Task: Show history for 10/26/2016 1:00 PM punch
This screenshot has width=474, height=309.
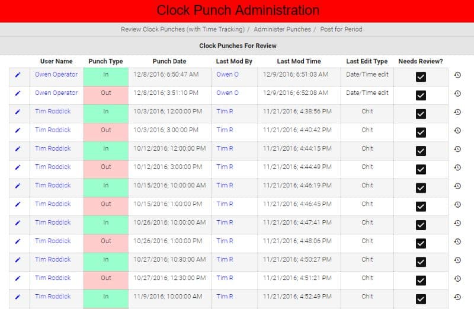Action: click(x=457, y=241)
